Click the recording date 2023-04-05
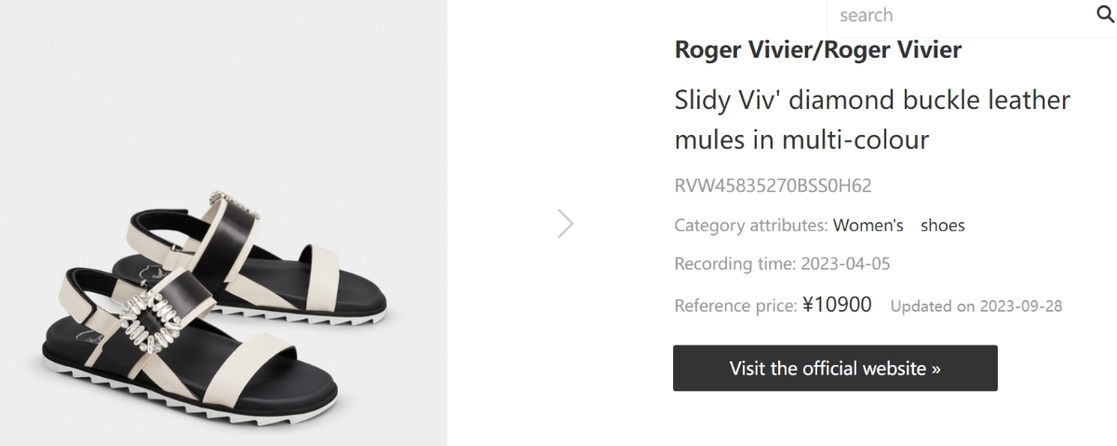The image size is (1117, 446). pyautogui.click(x=845, y=264)
